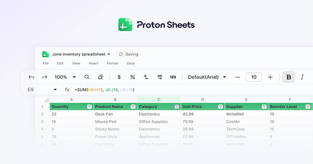This screenshot has width=313, height=164.
Task: Open the document title dropdown arrow
Action: coord(109,54)
